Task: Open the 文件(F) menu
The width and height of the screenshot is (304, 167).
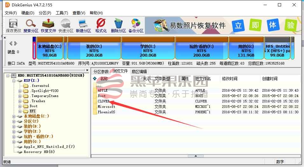Action: tap(11, 13)
